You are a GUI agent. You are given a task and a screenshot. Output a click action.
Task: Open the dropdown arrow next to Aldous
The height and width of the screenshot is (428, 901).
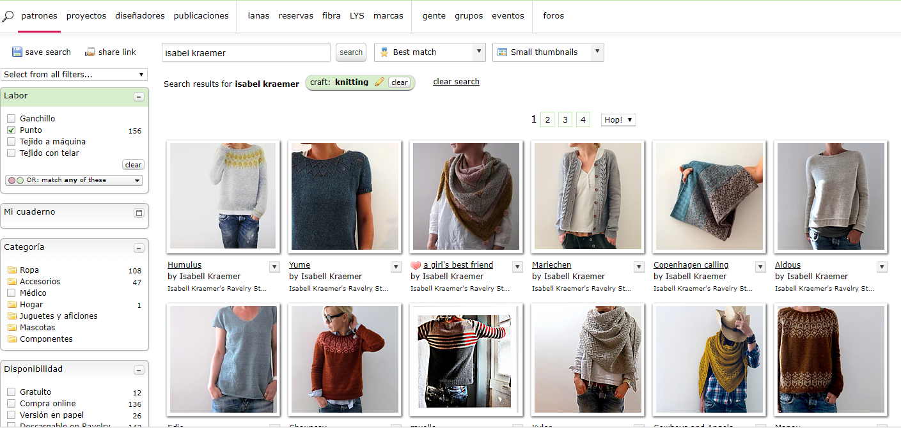coord(882,267)
